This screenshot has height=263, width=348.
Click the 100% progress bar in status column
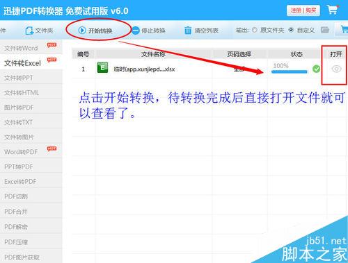pyautogui.click(x=289, y=71)
